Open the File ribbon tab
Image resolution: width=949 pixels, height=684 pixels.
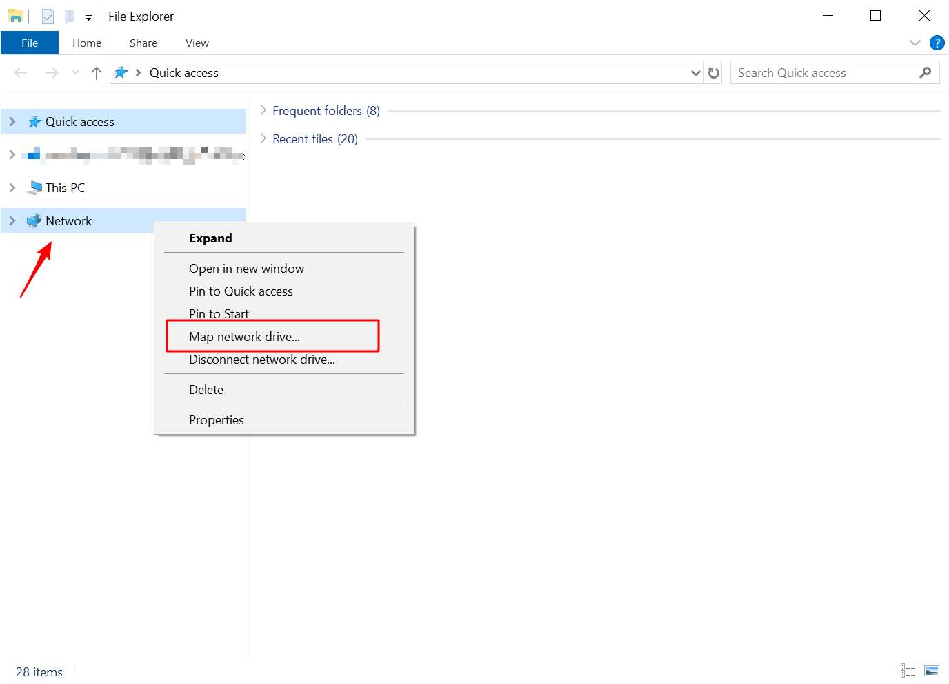tap(30, 43)
